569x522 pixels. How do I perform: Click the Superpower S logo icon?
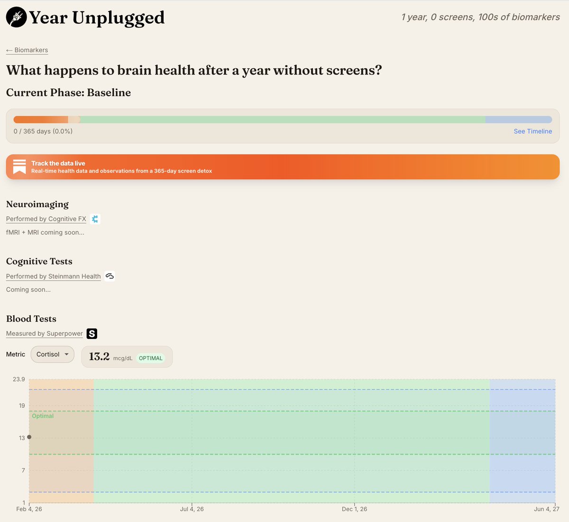[92, 334]
